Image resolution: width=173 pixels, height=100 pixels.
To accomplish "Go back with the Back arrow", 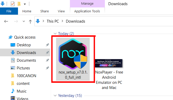I will [6, 21].
